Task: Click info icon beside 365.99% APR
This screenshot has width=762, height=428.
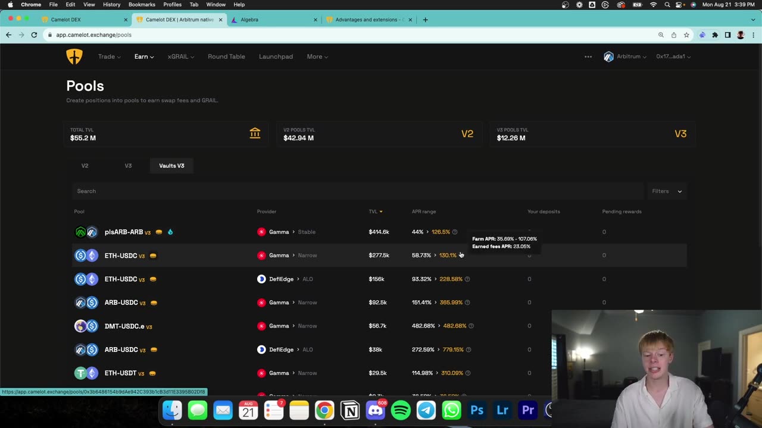Action: pyautogui.click(x=467, y=303)
